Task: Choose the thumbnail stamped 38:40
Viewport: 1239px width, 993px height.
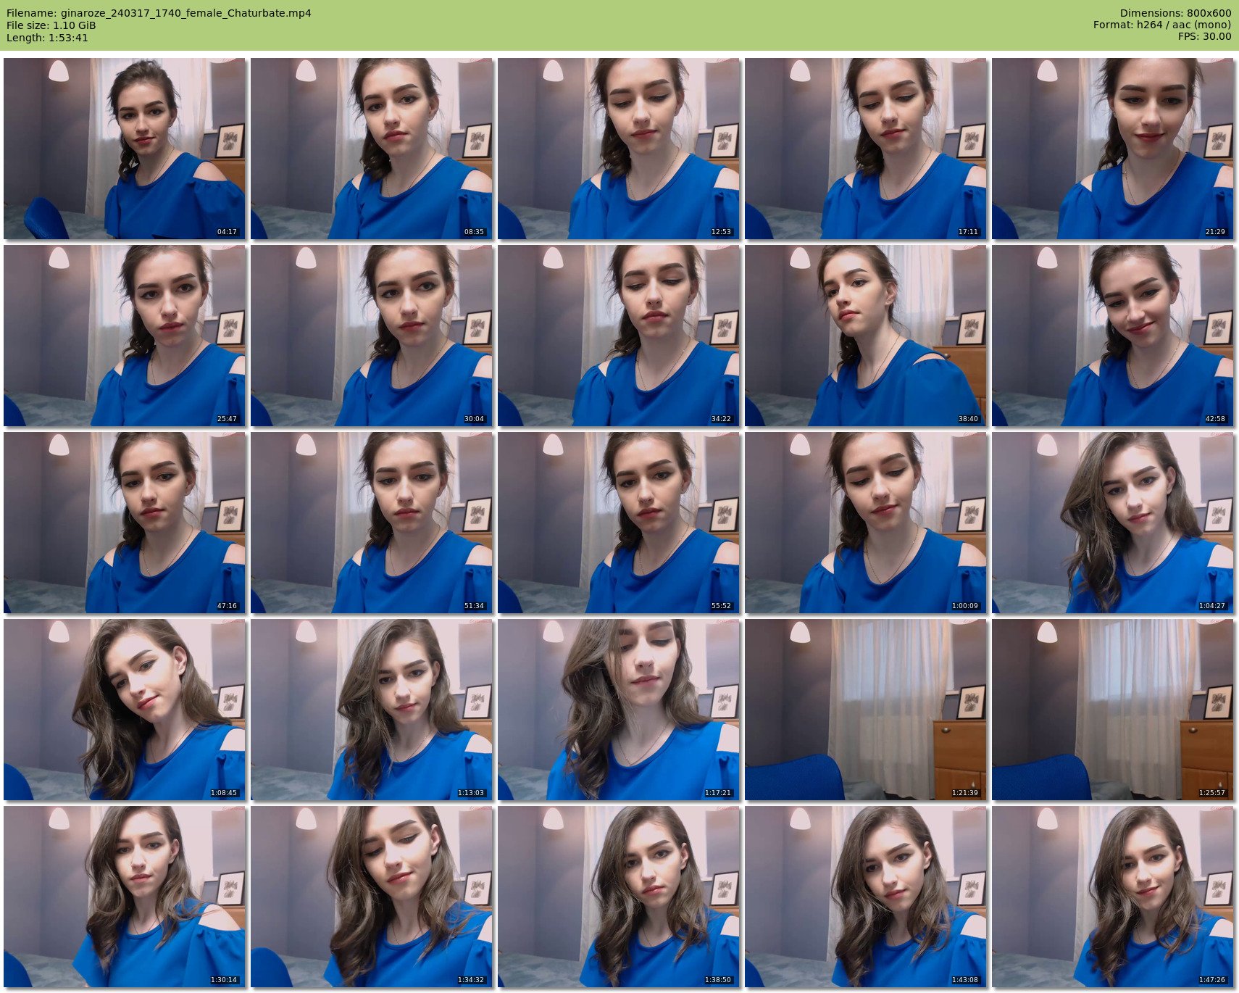Action: [866, 336]
